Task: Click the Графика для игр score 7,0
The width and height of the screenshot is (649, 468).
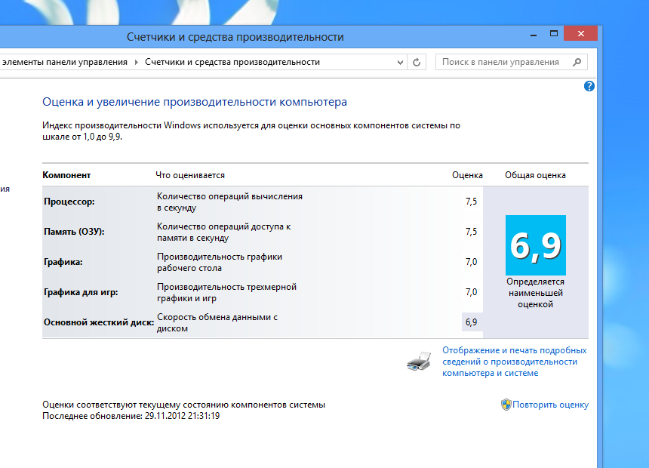Action: point(472,292)
